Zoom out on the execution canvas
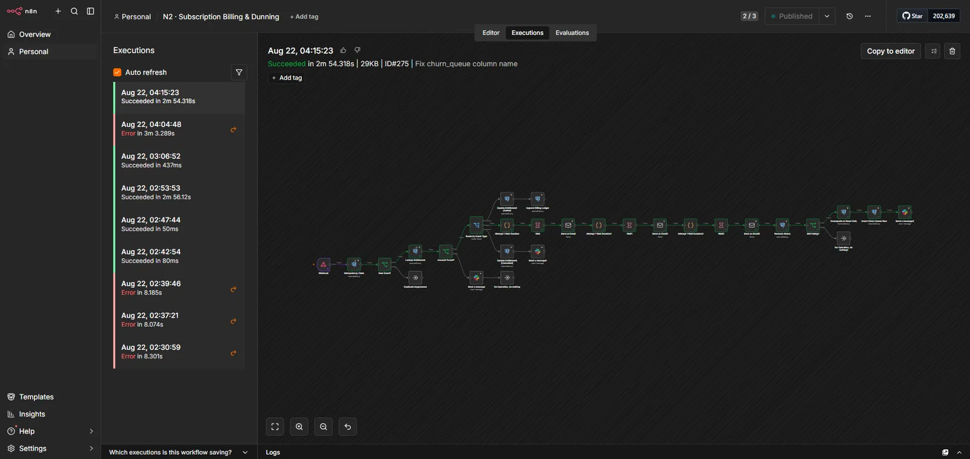This screenshot has height=459, width=970. click(324, 427)
